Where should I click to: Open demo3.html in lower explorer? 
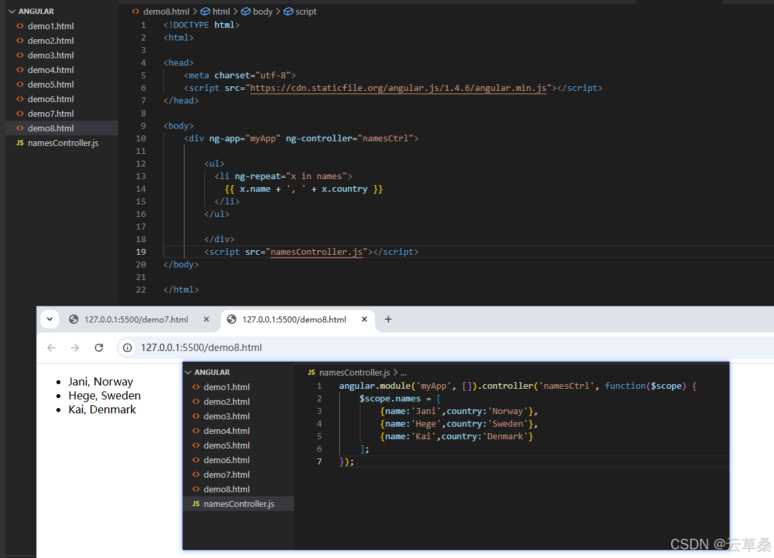click(x=226, y=417)
